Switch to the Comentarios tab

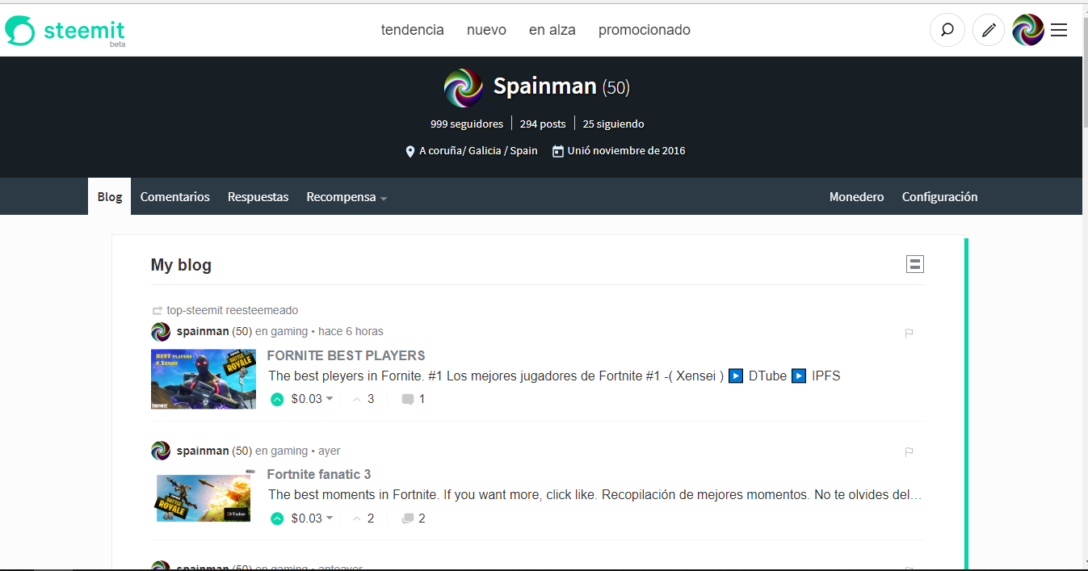coord(174,196)
